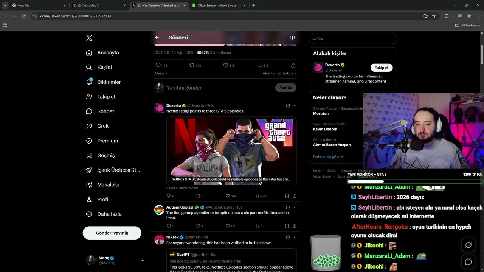Bookmark the main post with 618 bookmarks

coord(263,65)
